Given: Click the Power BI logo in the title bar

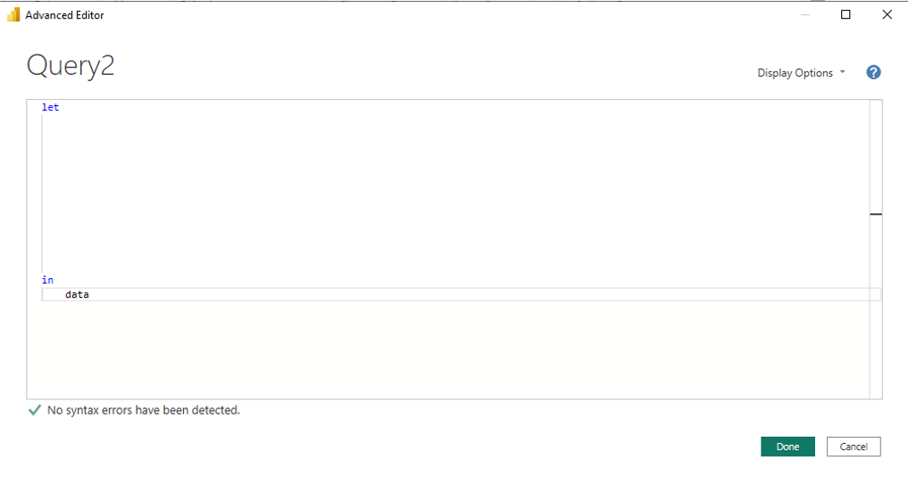Looking at the screenshot, I should [x=12, y=14].
